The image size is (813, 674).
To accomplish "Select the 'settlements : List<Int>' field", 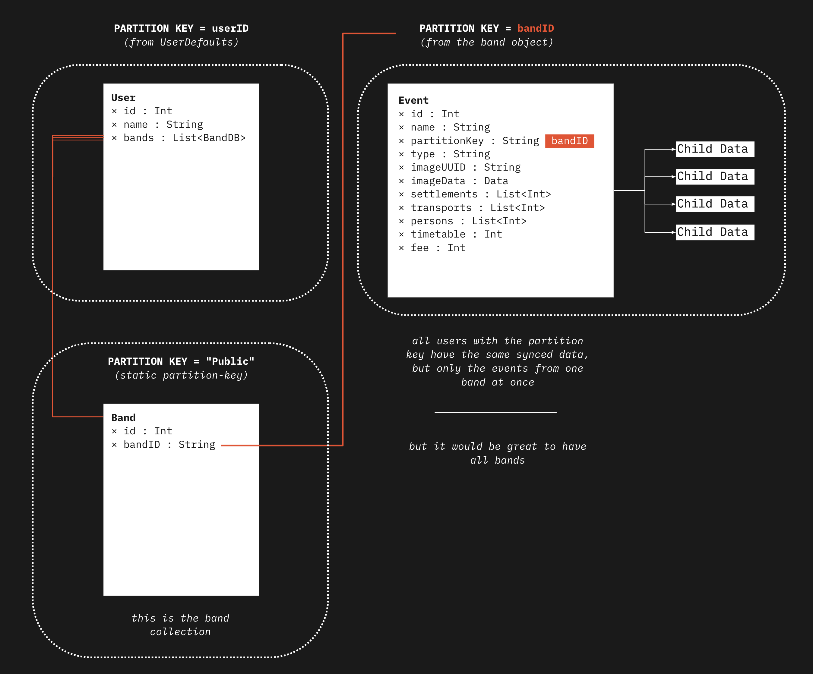I will (480, 194).
